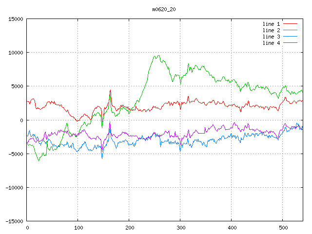This screenshot has height=234, width=312.
Task: Click the y-axis label -15000
Action: [14, 221]
